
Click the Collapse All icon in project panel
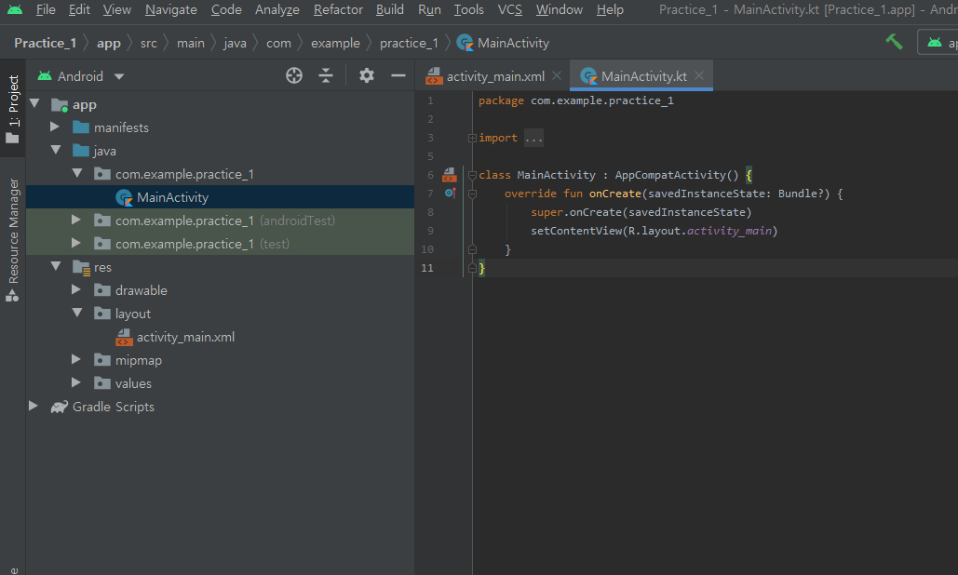pos(326,75)
